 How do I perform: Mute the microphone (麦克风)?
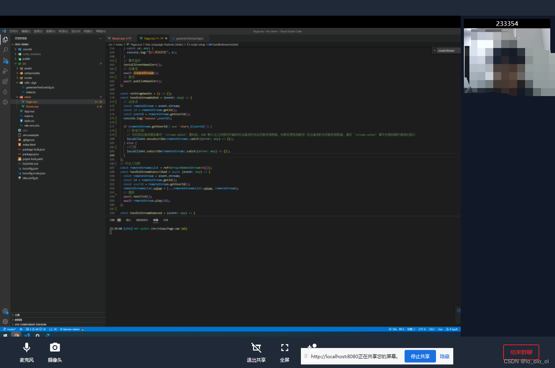click(27, 352)
